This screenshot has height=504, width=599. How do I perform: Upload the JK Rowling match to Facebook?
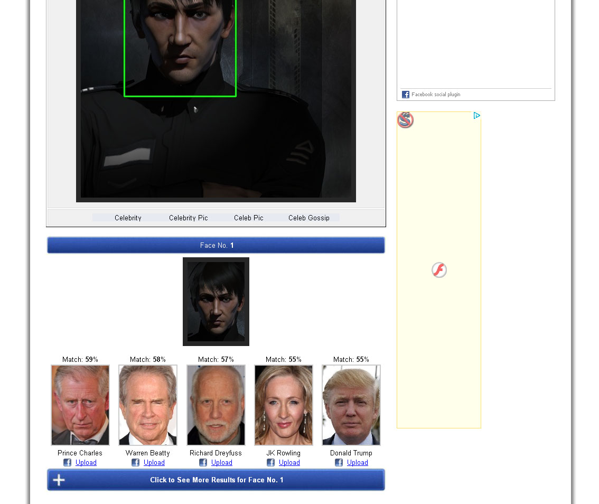click(x=289, y=462)
